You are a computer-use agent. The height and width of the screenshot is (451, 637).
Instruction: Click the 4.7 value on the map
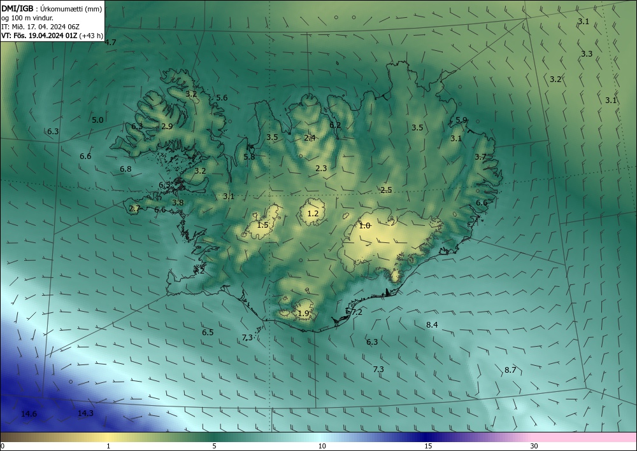click(110, 42)
